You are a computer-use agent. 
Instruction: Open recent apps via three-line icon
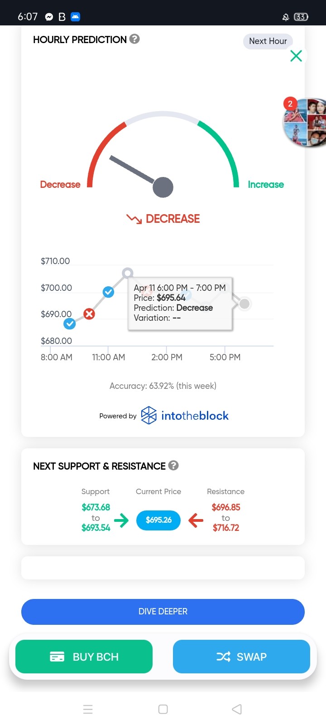(x=88, y=709)
